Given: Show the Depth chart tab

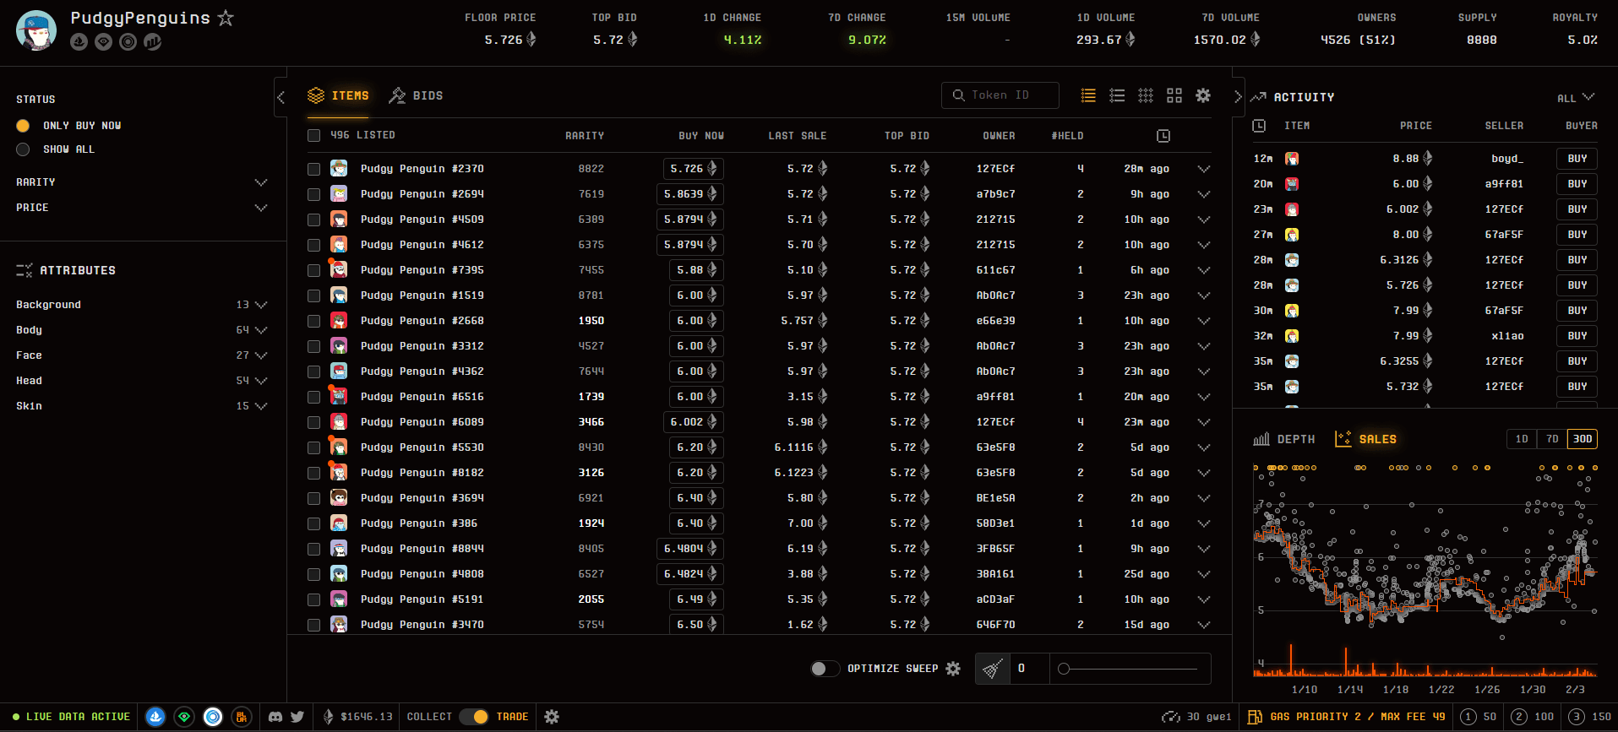Looking at the screenshot, I should pos(1284,439).
